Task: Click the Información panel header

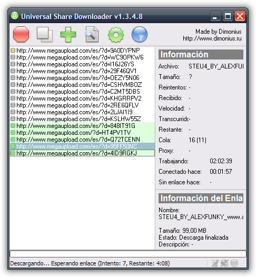Action: pyautogui.click(x=201, y=54)
